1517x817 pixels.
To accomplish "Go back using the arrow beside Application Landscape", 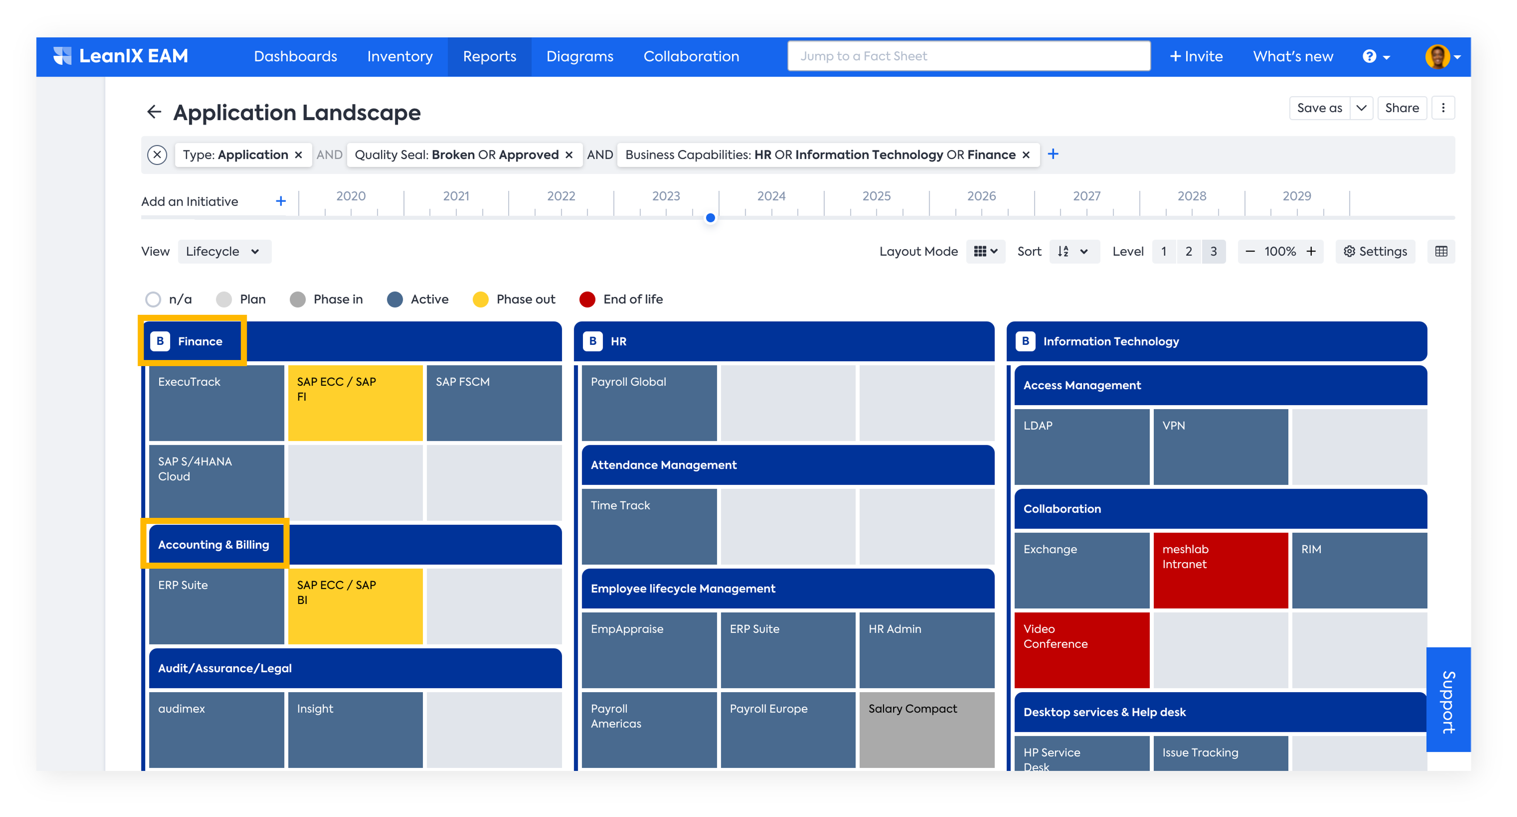I will pyautogui.click(x=154, y=111).
